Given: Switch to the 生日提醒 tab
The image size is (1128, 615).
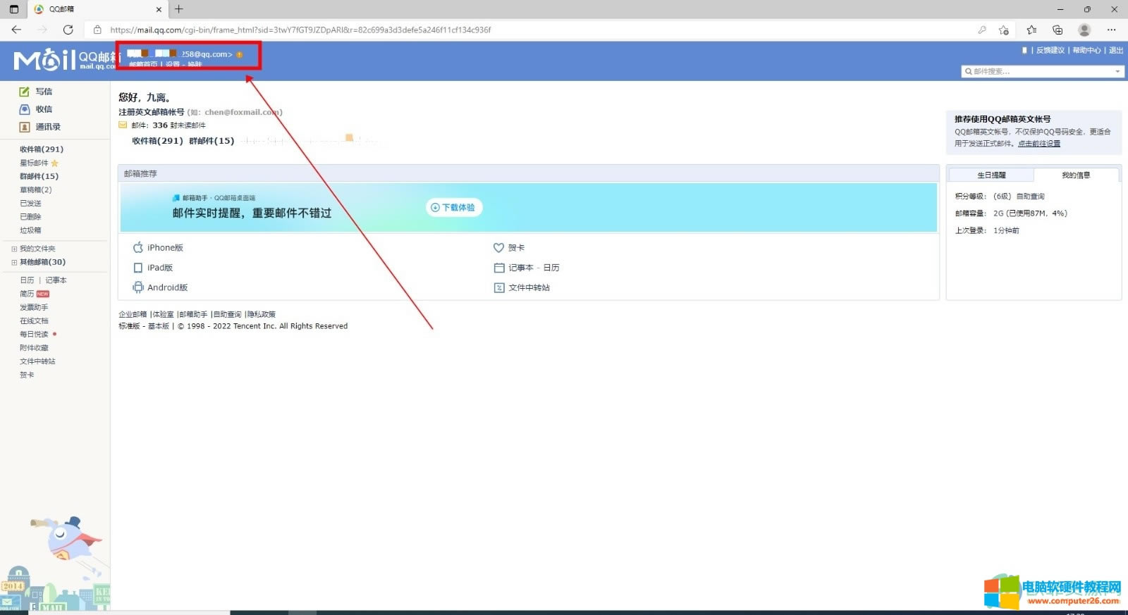Looking at the screenshot, I should [x=991, y=175].
